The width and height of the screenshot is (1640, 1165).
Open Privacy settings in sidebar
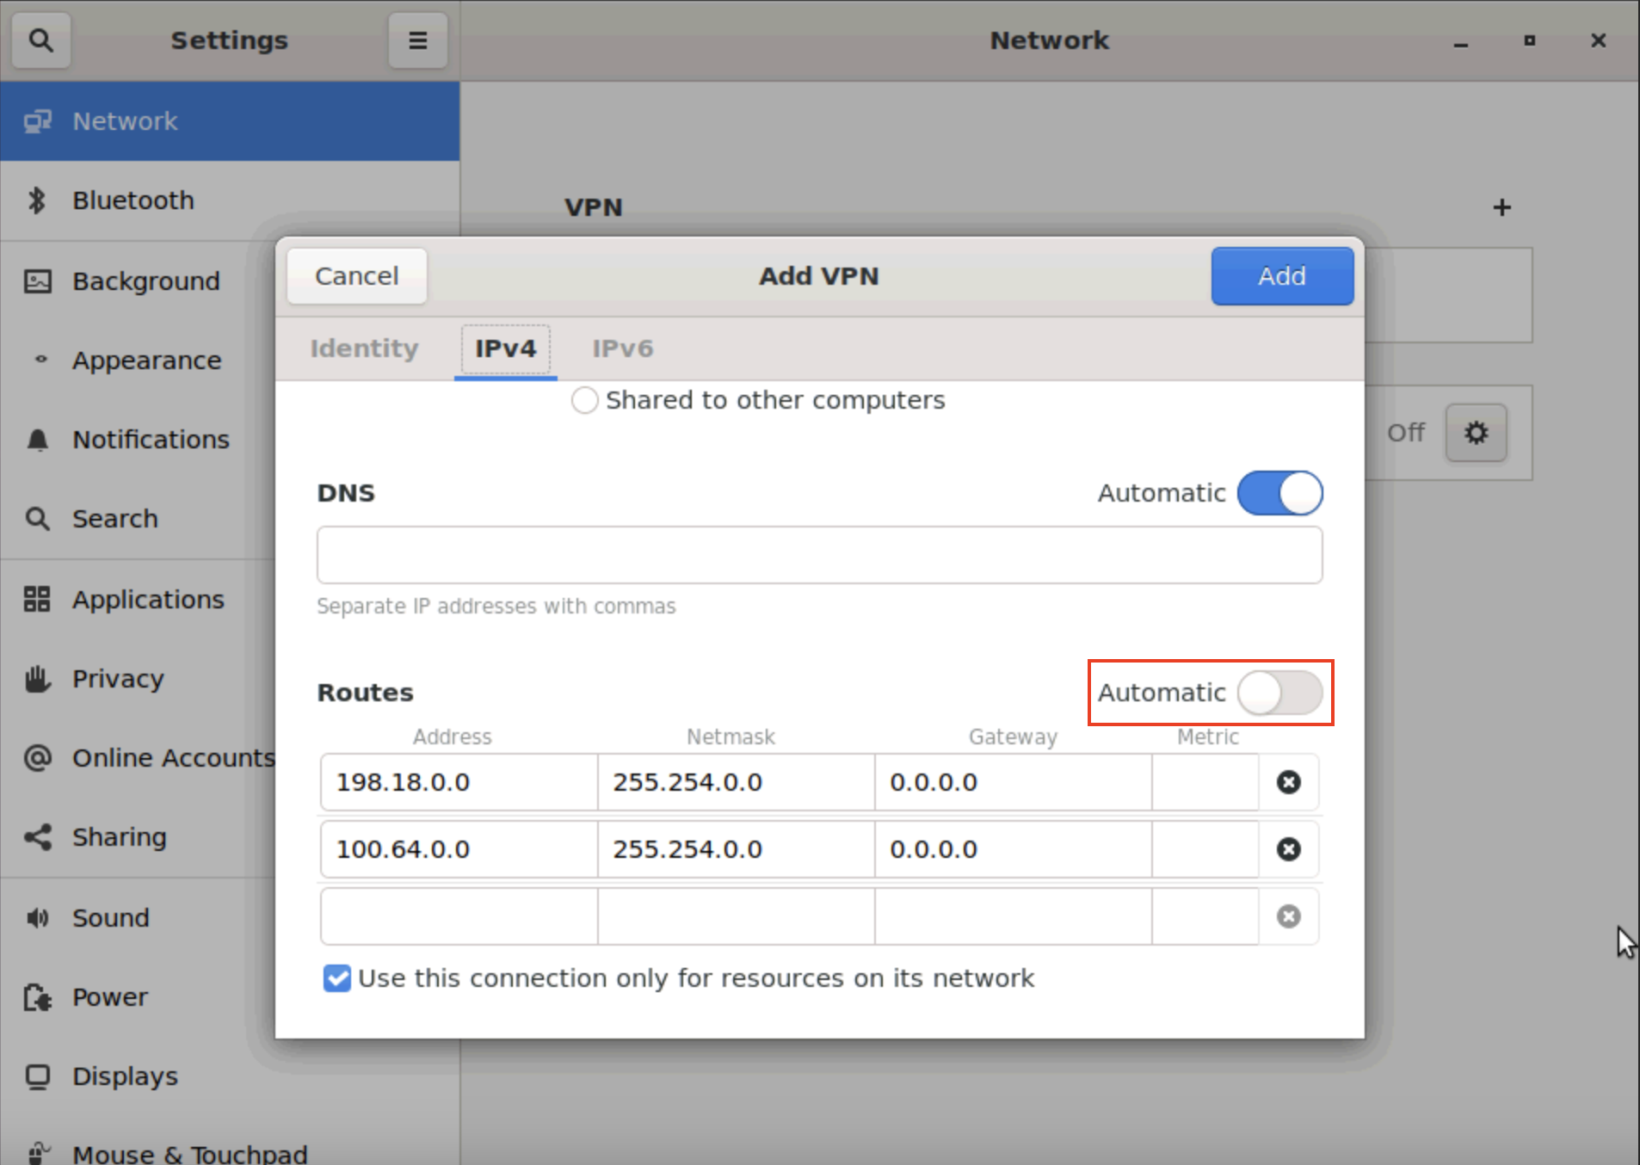point(138,679)
